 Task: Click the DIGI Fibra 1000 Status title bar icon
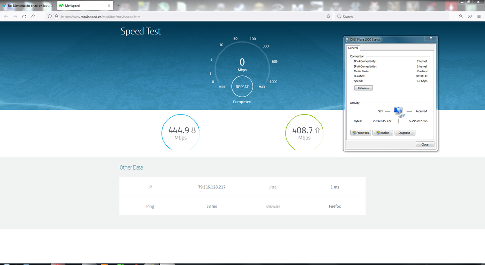(x=347, y=39)
